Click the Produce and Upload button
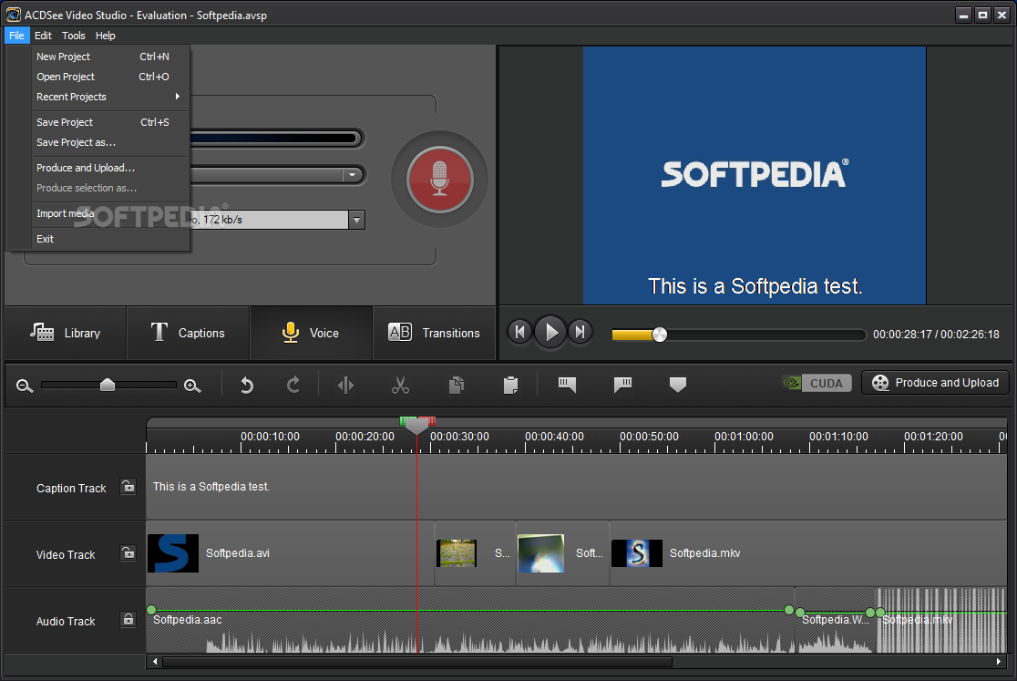Screen dimensions: 1017x681 coord(935,383)
